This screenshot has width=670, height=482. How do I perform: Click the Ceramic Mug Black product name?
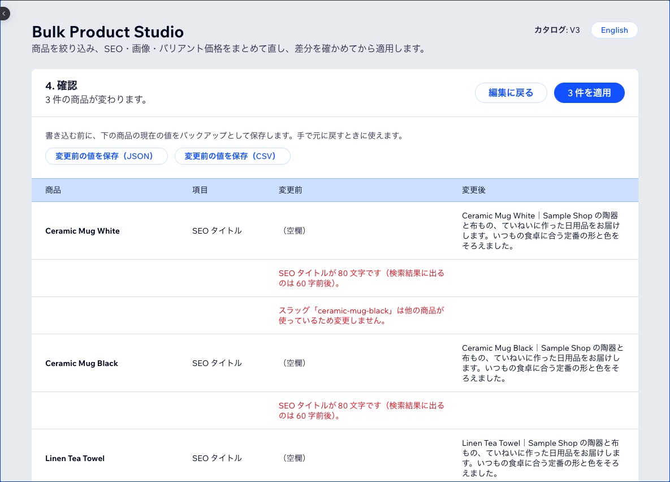81,363
